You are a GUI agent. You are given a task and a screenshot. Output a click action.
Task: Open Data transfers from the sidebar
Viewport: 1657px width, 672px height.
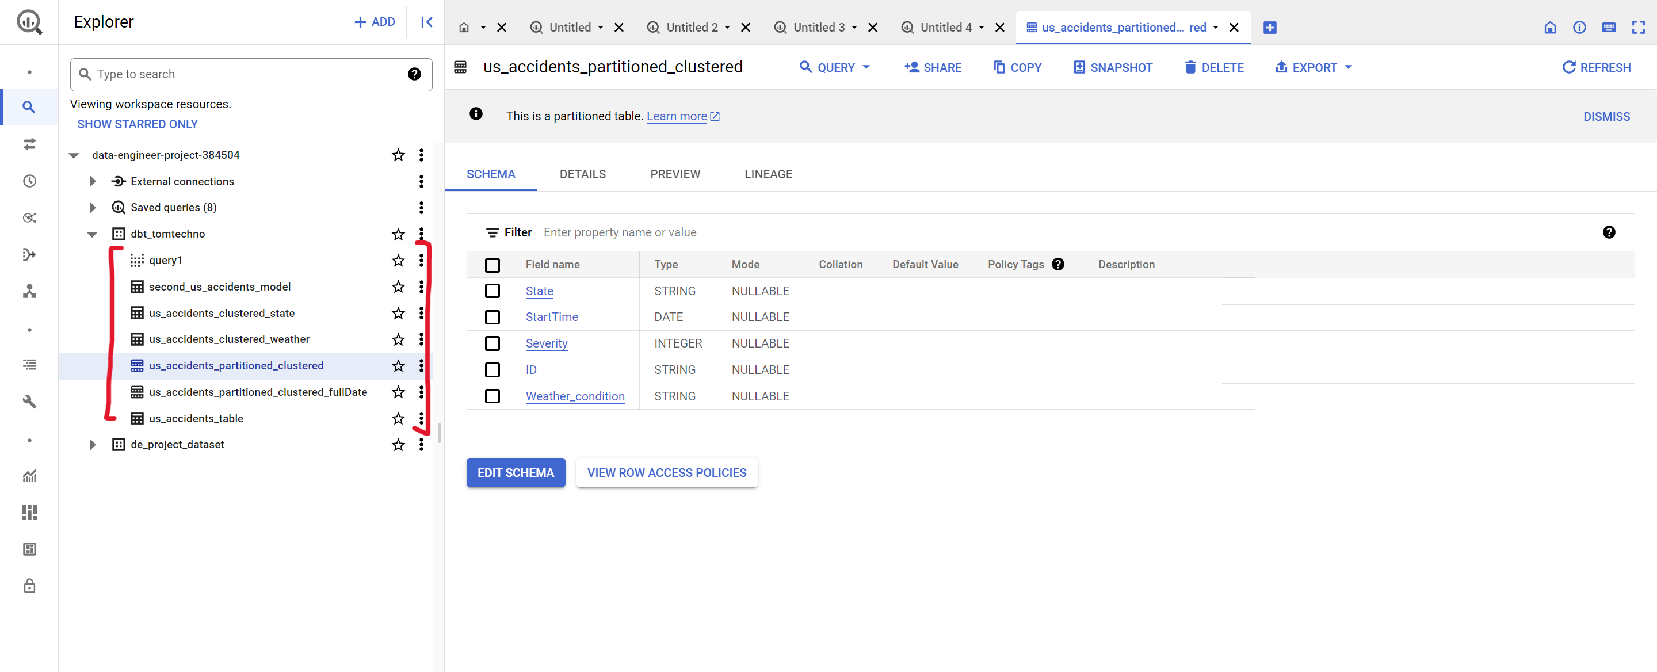(29, 144)
